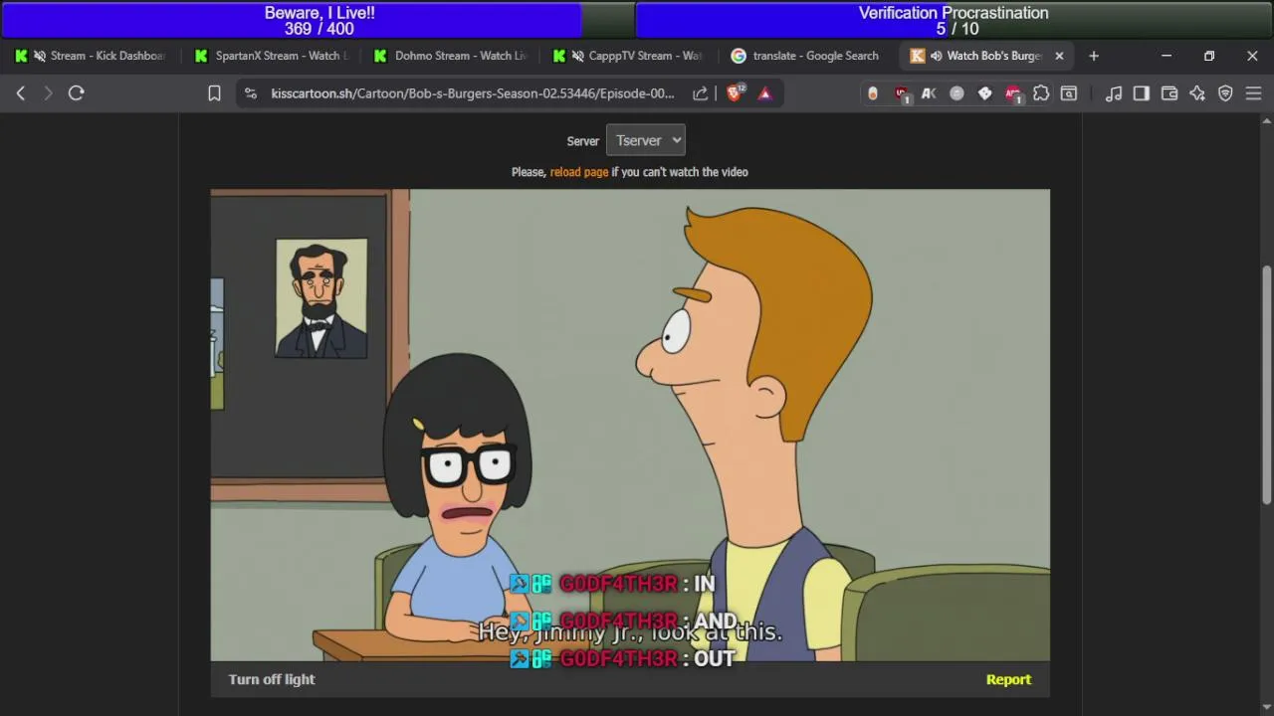Click the chat message 'OUT'

pyautogui.click(x=714, y=658)
